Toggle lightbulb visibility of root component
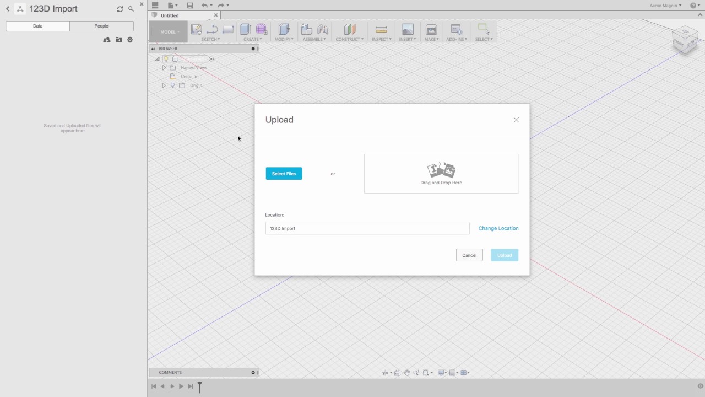 click(166, 58)
